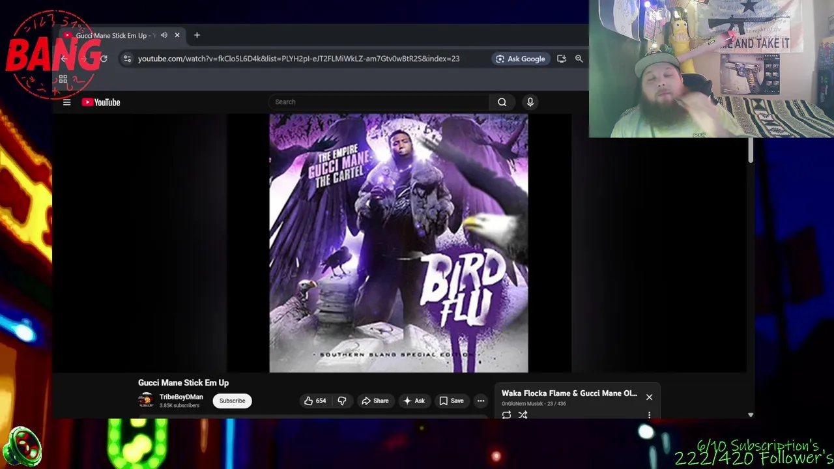This screenshot has width=834, height=469.
Task: Click the scrollbar down arrow
Action: 751,415
